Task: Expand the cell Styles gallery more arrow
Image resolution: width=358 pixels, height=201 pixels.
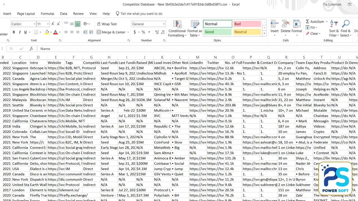Action: pos(264,34)
